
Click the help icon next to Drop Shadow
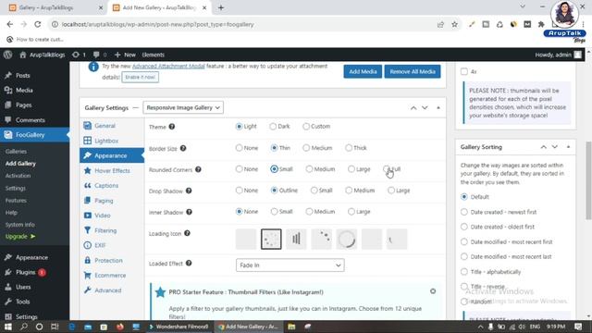coord(189,191)
